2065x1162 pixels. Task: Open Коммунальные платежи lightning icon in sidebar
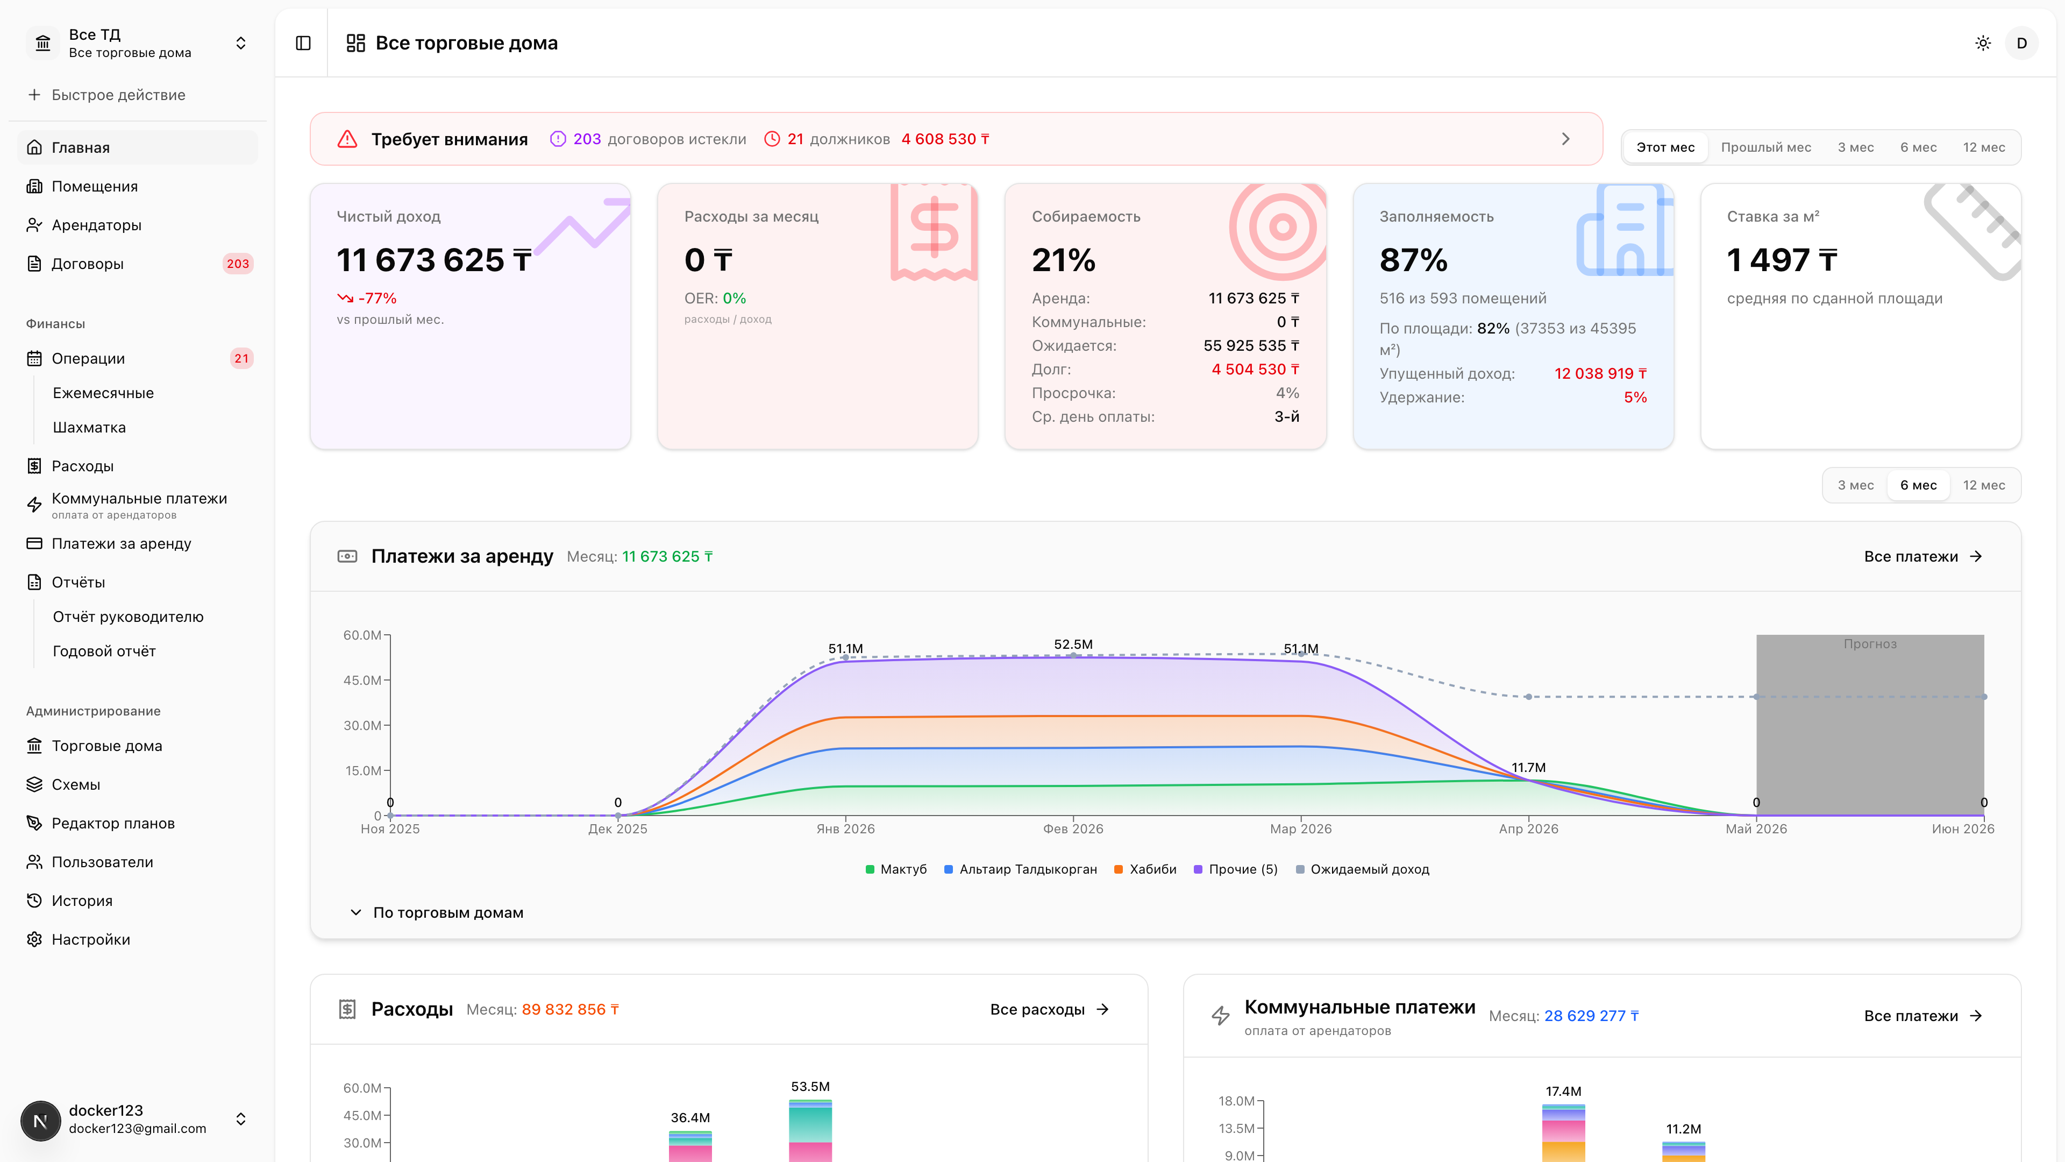point(34,505)
